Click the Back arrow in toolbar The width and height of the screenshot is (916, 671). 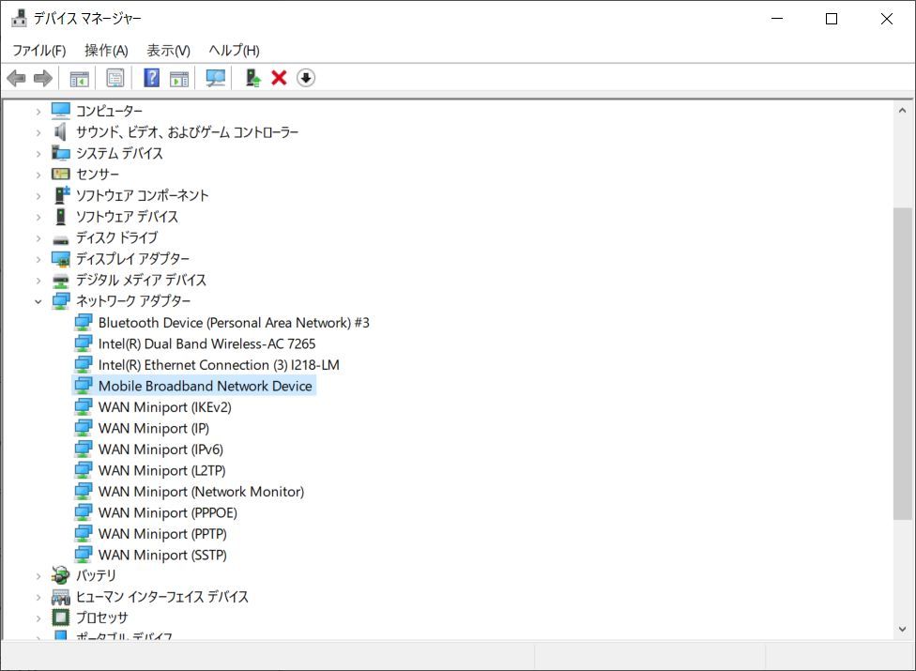(x=16, y=78)
